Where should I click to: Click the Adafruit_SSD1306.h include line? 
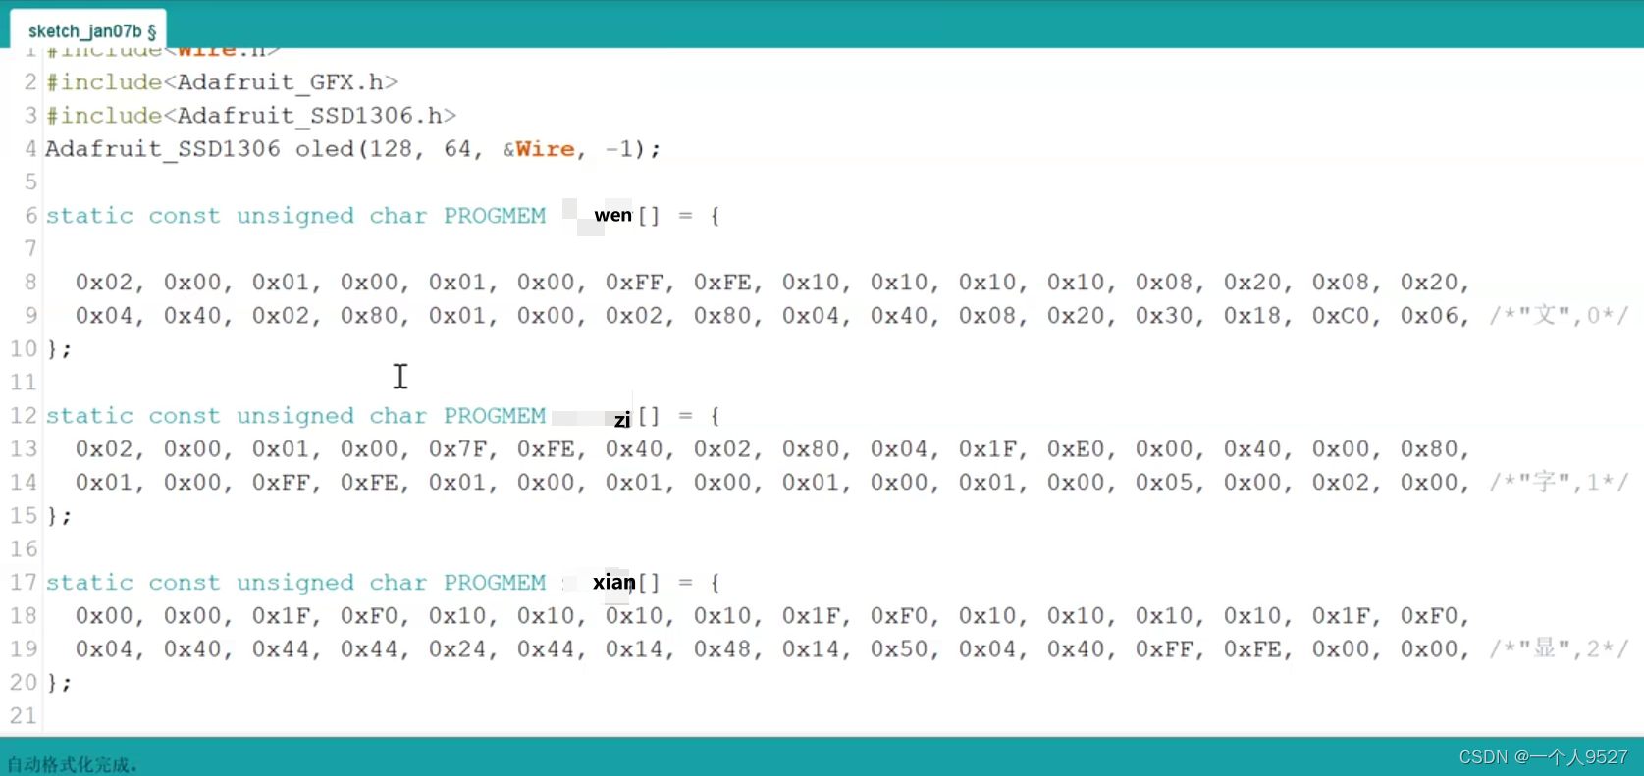(x=251, y=116)
